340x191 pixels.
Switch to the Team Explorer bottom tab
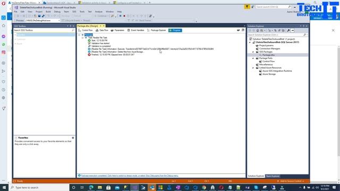[273, 176]
